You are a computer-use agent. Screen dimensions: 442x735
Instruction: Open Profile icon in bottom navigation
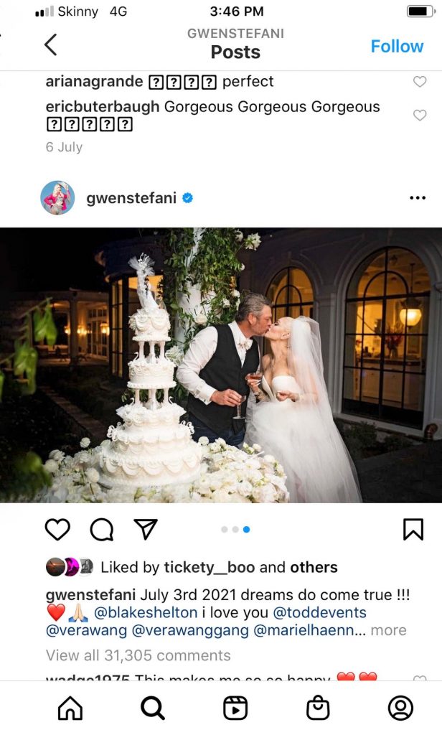401,708
